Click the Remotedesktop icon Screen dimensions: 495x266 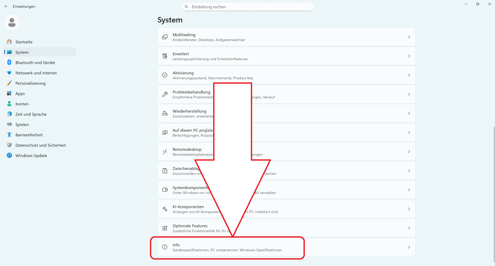[x=165, y=152]
